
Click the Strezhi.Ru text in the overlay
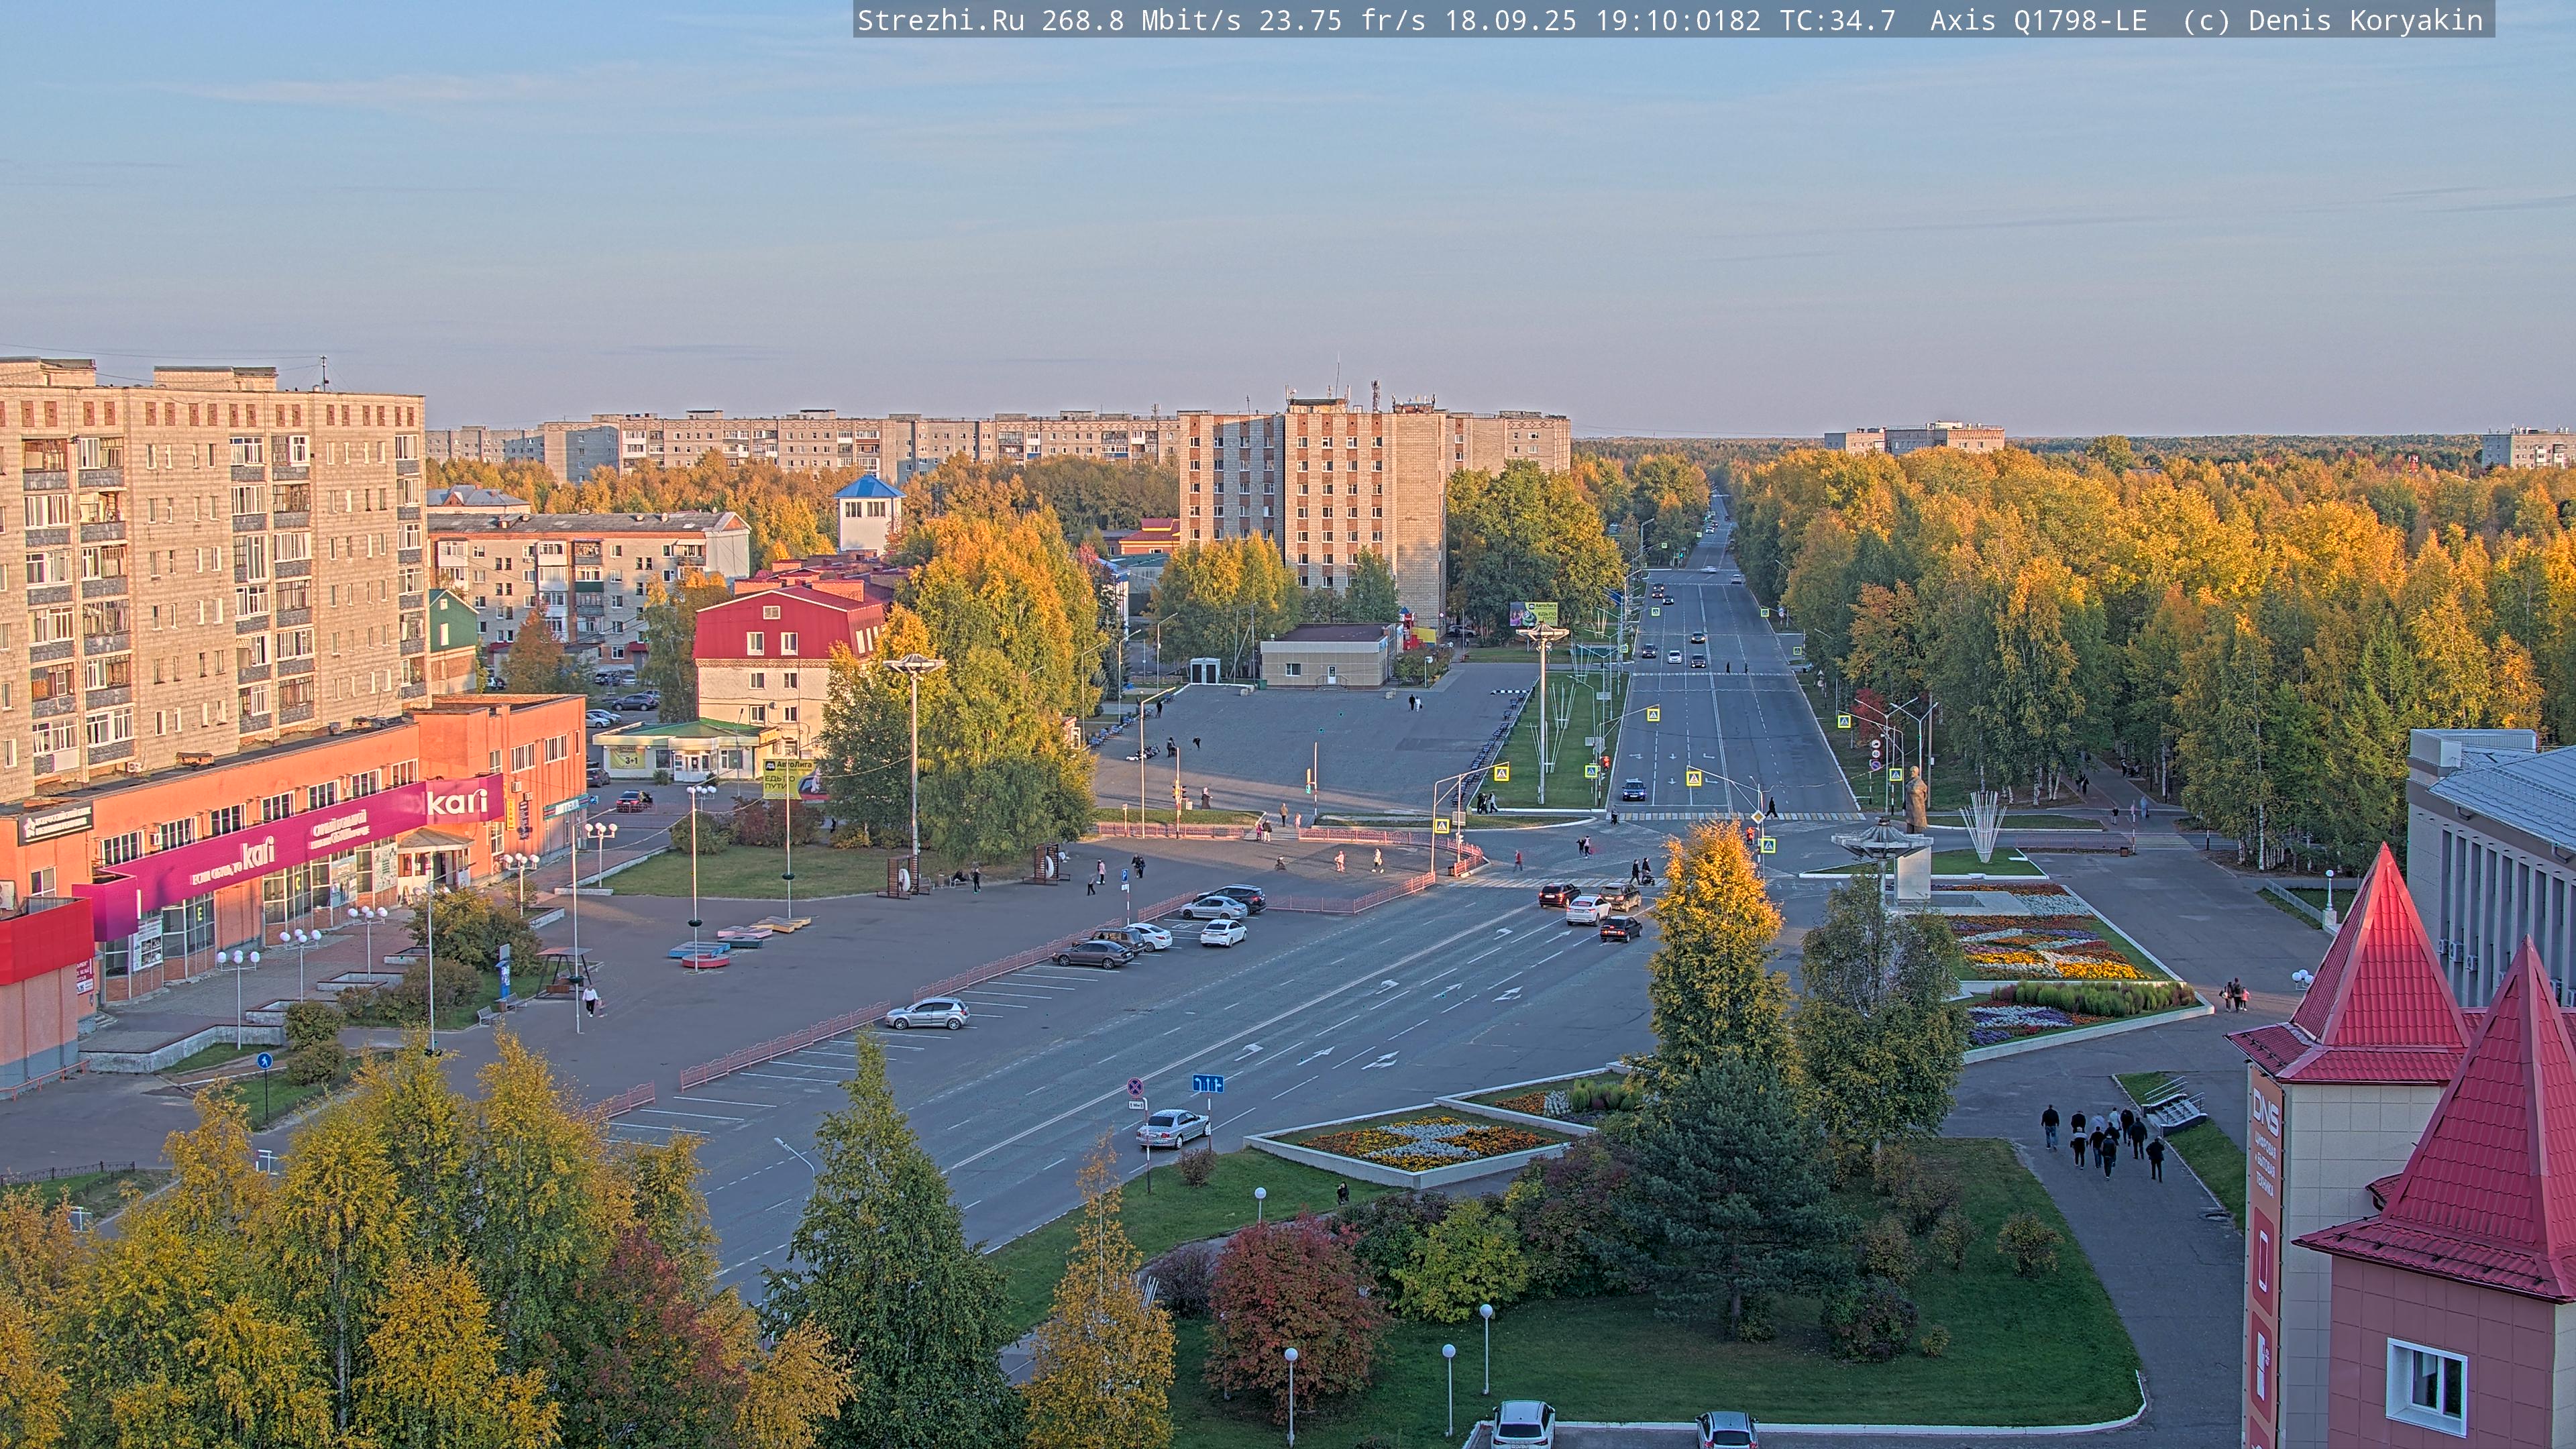click(940, 20)
